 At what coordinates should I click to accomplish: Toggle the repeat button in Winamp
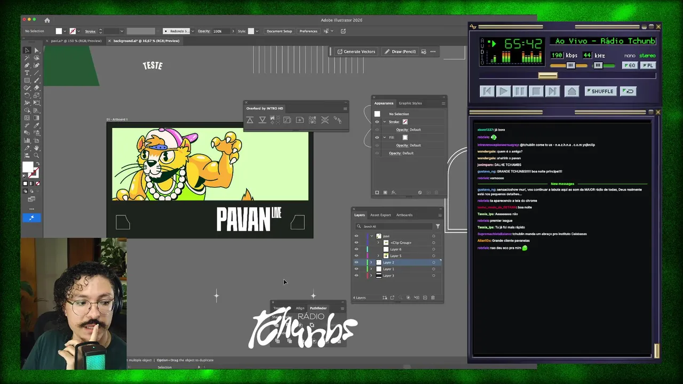coord(629,91)
